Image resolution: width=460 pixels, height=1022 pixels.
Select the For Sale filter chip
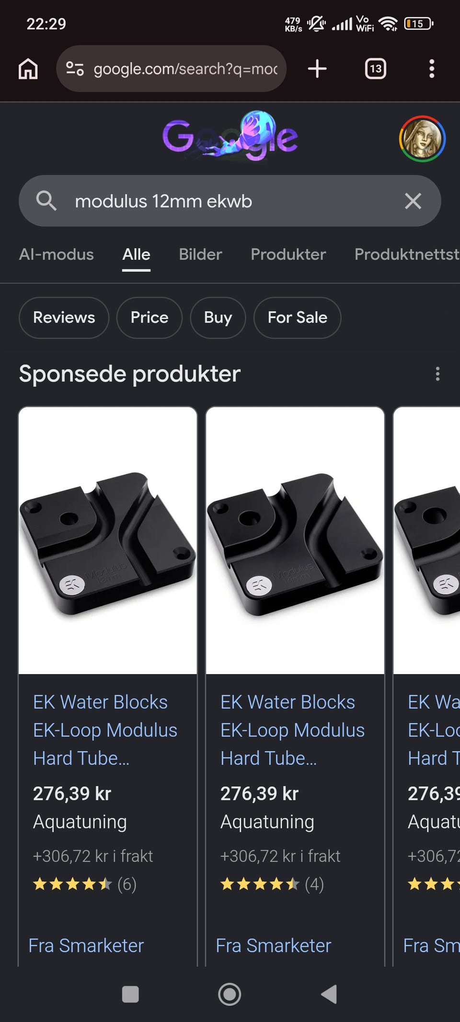click(x=298, y=318)
